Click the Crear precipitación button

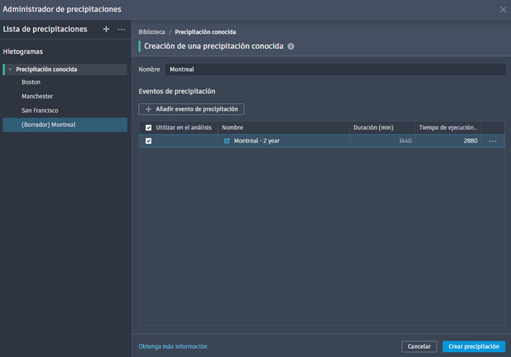(474, 347)
